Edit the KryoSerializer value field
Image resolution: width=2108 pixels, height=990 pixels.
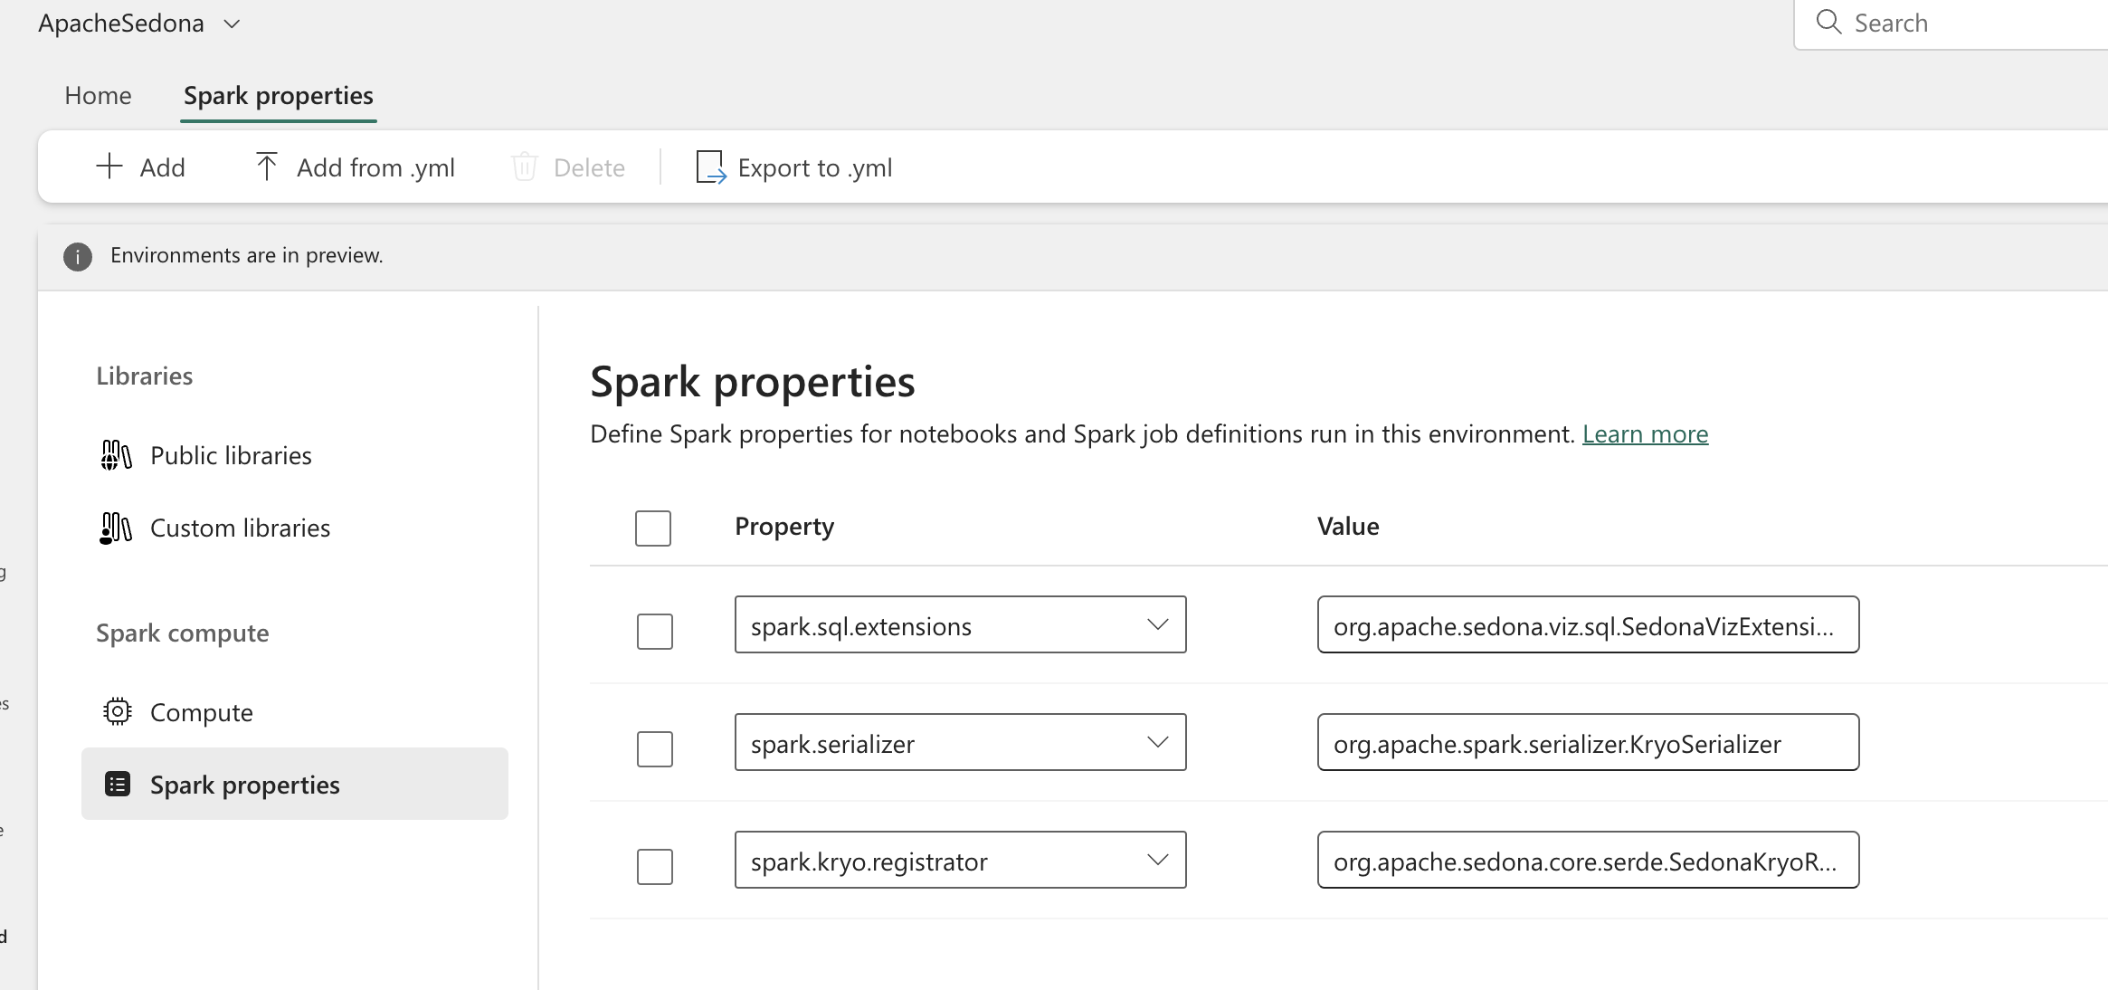tap(1587, 742)
